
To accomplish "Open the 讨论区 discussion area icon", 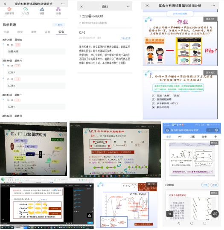I will tap(26, 9).
